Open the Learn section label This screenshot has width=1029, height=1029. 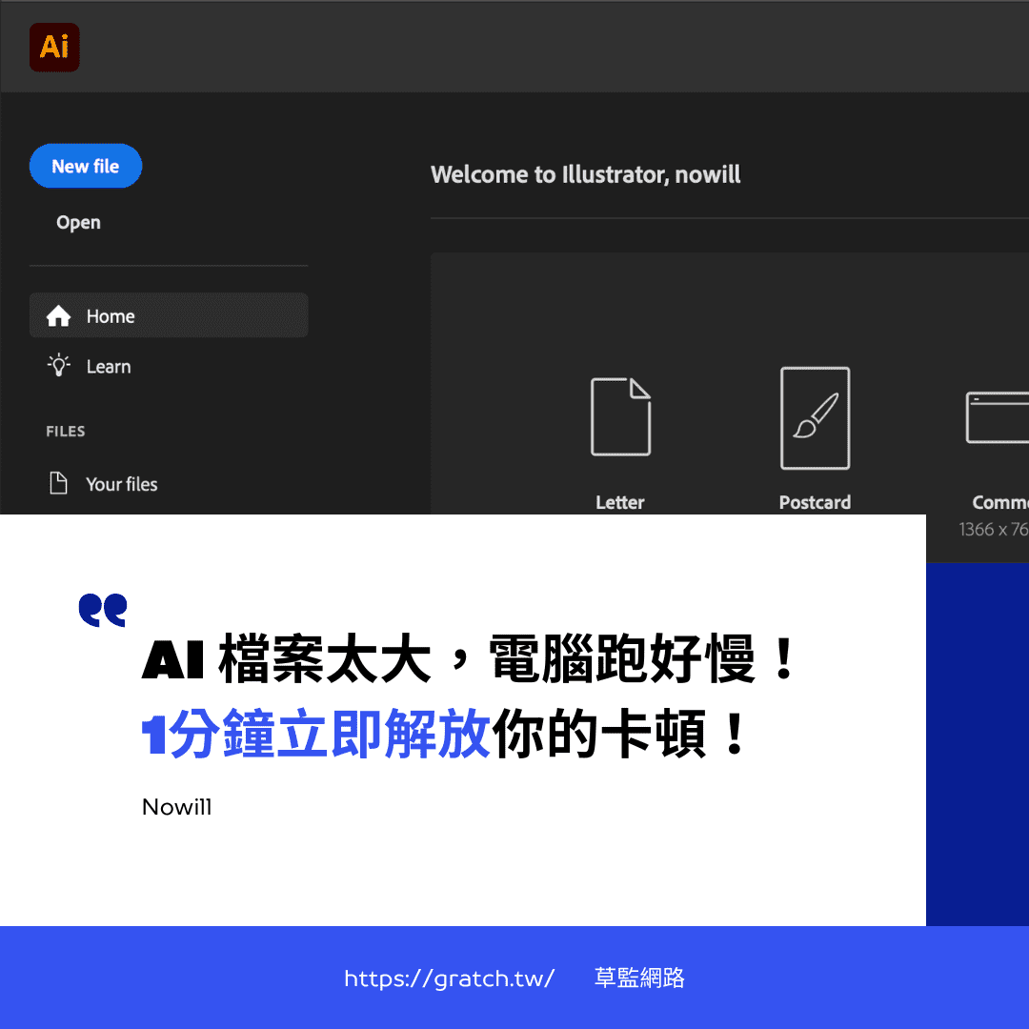click(x=109, y=367)
